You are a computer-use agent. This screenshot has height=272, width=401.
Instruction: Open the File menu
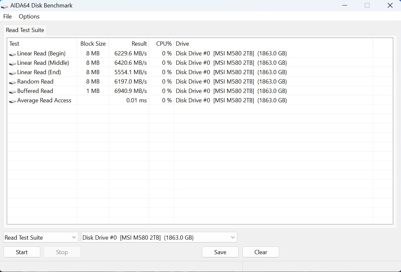coord(7,17)
